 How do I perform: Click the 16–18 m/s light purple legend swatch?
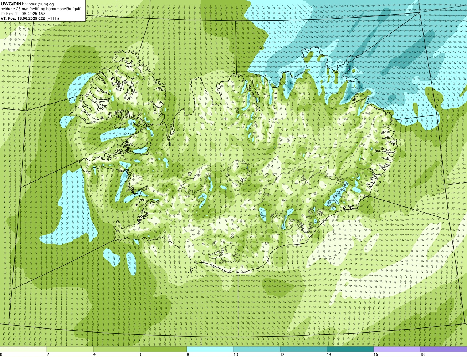397,349
